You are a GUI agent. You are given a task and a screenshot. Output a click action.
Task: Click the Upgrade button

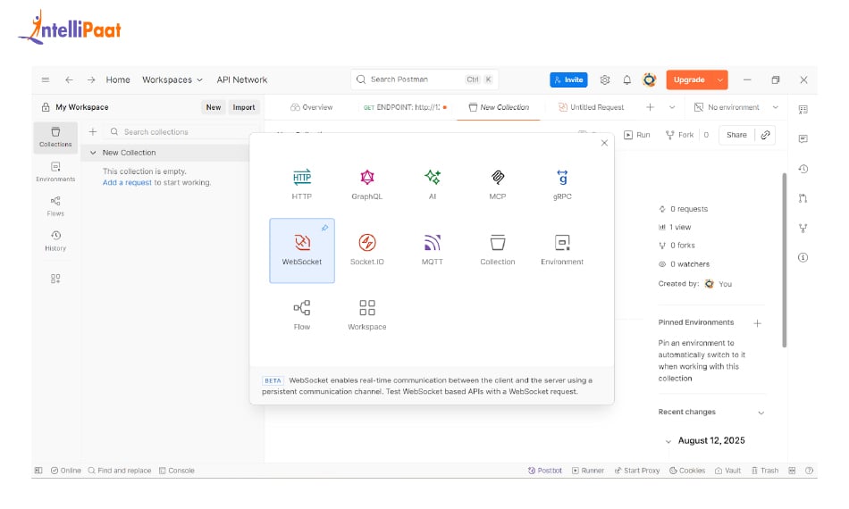(x=689, y=79)
